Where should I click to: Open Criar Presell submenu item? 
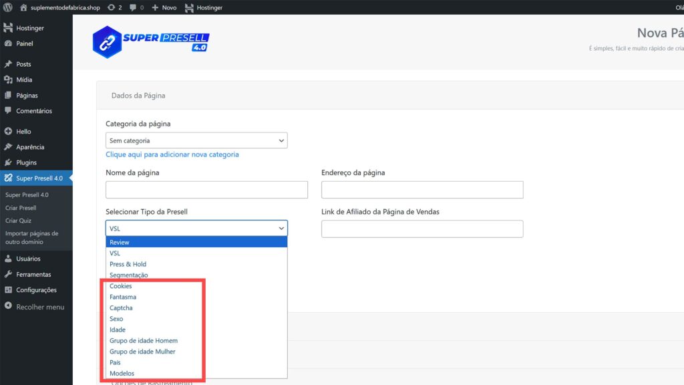point(21,208)
